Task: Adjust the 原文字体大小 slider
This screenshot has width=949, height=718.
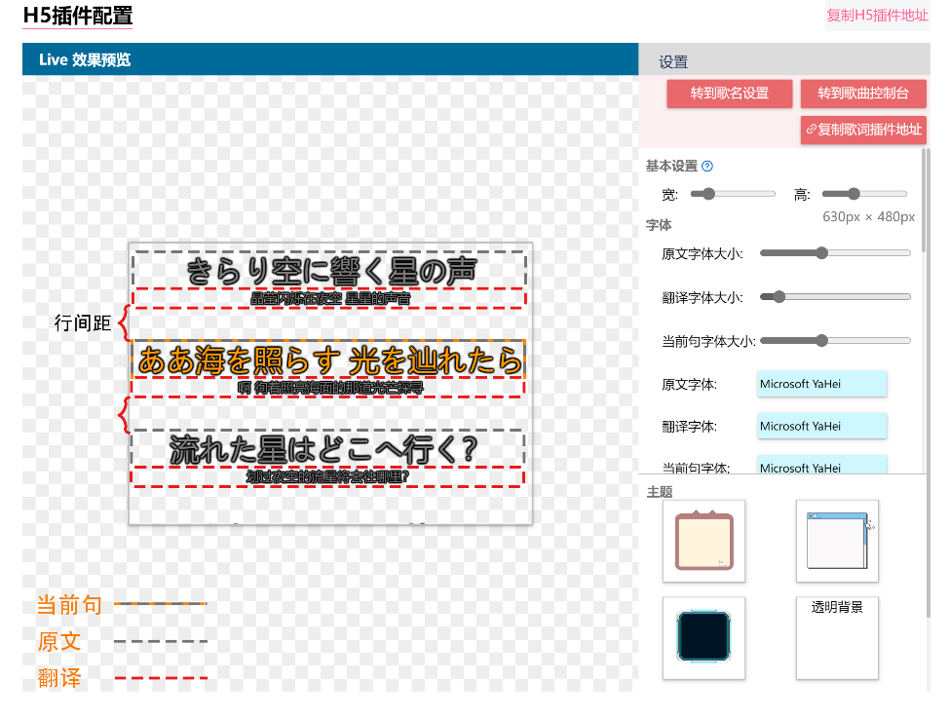Action: click(835, 253)
